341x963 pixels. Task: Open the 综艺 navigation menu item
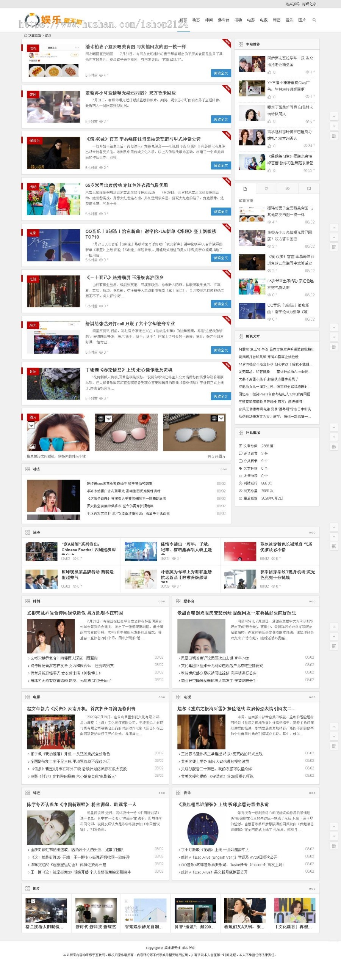[277, 20]
